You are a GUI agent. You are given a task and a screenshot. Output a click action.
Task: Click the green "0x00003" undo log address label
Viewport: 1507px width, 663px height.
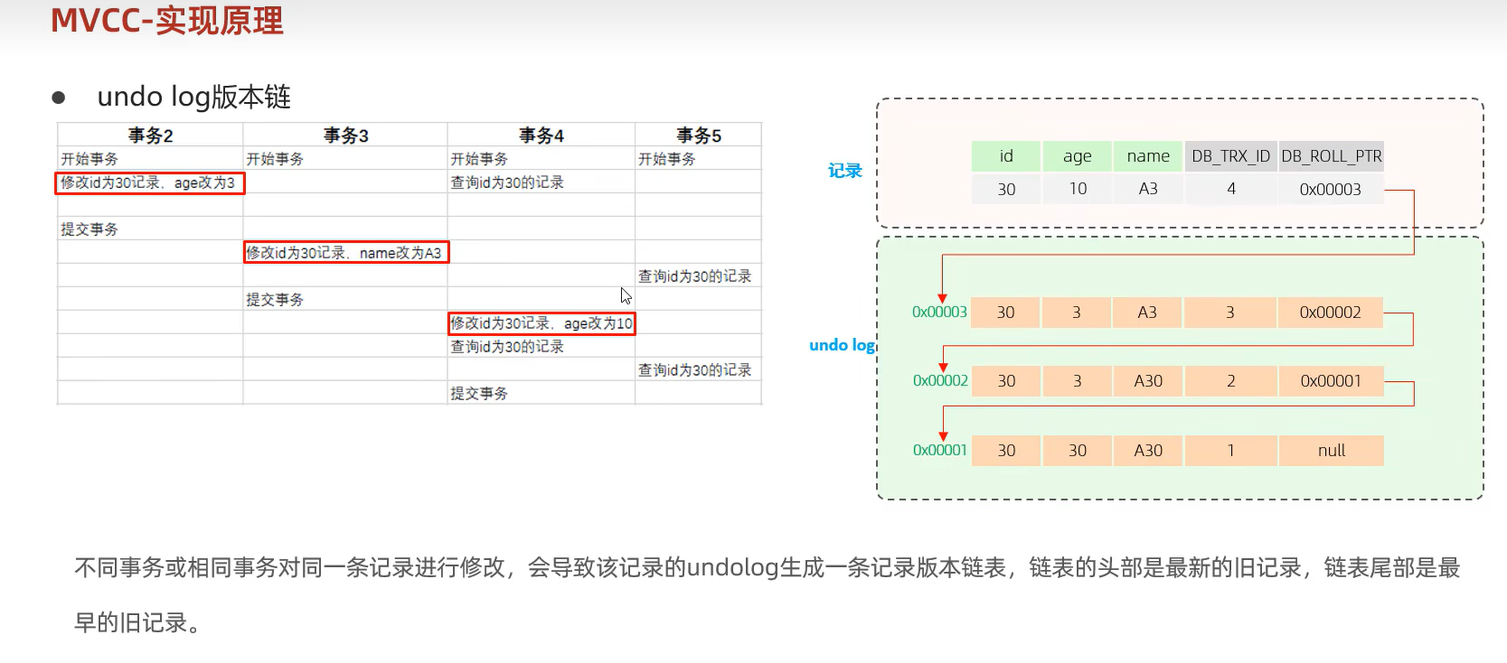(x=939, y=312)
